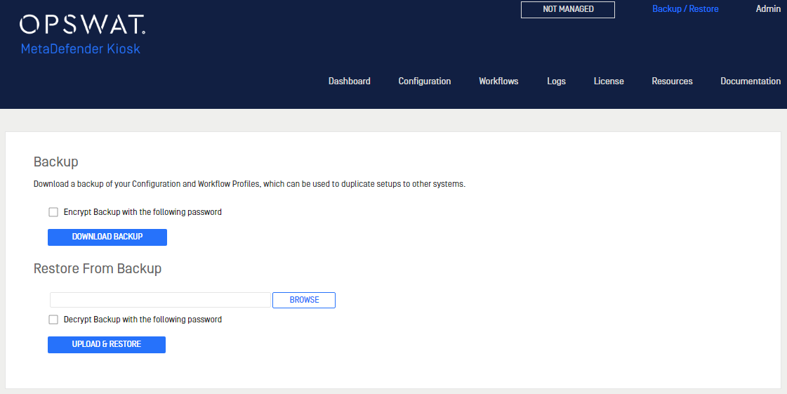Open the Dashboard menu
Image resolution: width=787 pixels, height=394 pixels.
coord(350,81)
